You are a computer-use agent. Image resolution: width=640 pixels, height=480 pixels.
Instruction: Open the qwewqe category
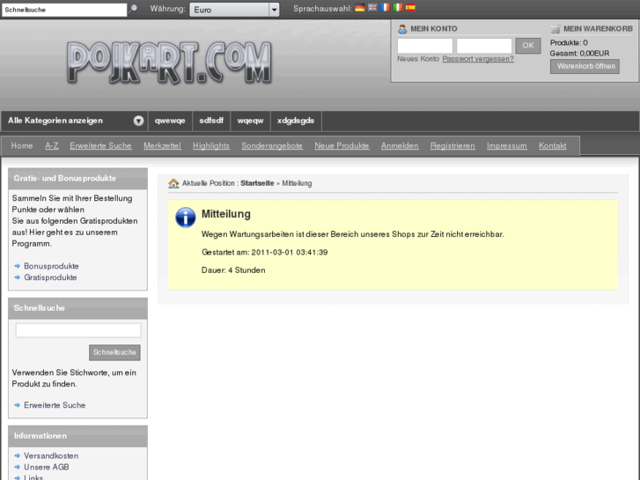[x=170, y=121]
